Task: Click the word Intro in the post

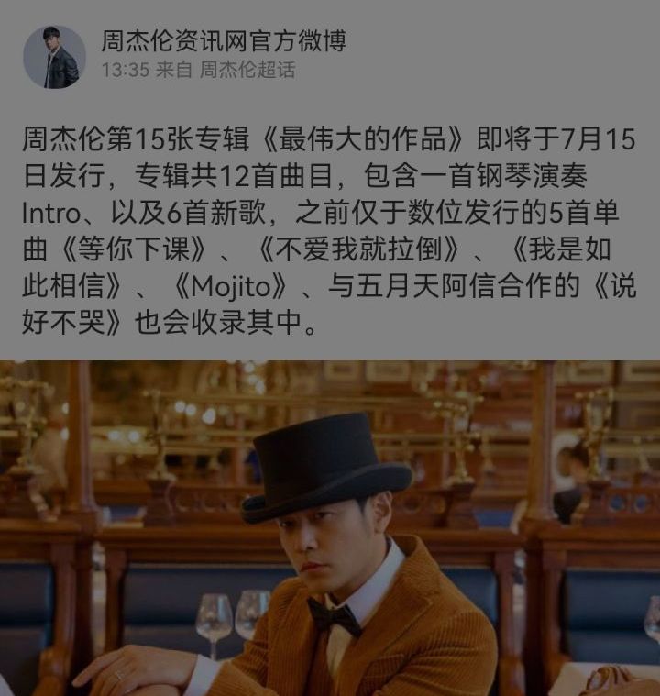Action: [x=51, y=214]
